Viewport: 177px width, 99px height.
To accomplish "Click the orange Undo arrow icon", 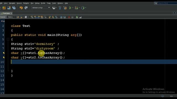I will coord(21,8).
